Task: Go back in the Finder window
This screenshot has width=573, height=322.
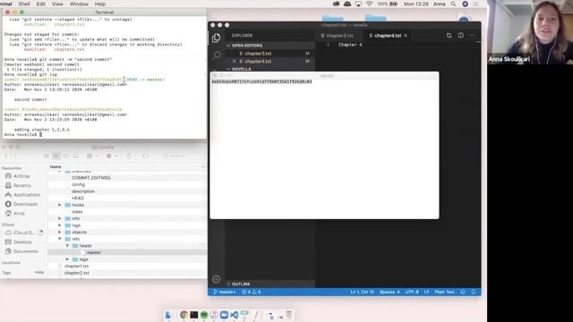Action: 6,156
